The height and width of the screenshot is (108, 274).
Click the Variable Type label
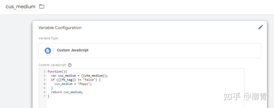[x=48, y=38]
